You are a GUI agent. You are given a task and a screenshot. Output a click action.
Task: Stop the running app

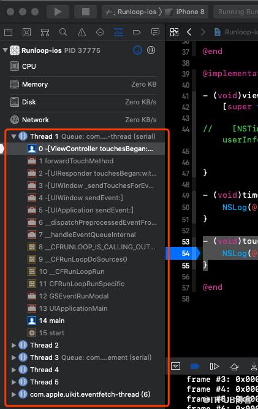(86, 12)
